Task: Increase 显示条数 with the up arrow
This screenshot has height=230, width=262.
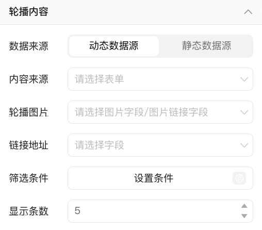Action: point(244,206)
